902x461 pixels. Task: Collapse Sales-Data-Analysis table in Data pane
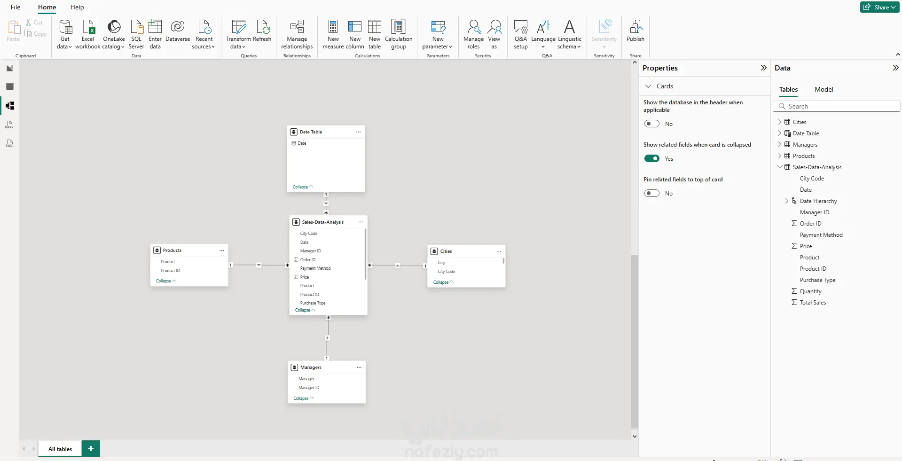pos(780,167)
